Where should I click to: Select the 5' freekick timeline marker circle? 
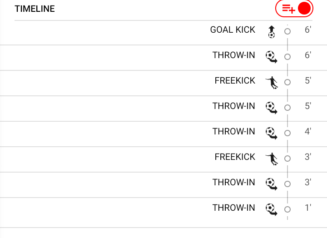(x=287, y=82)
